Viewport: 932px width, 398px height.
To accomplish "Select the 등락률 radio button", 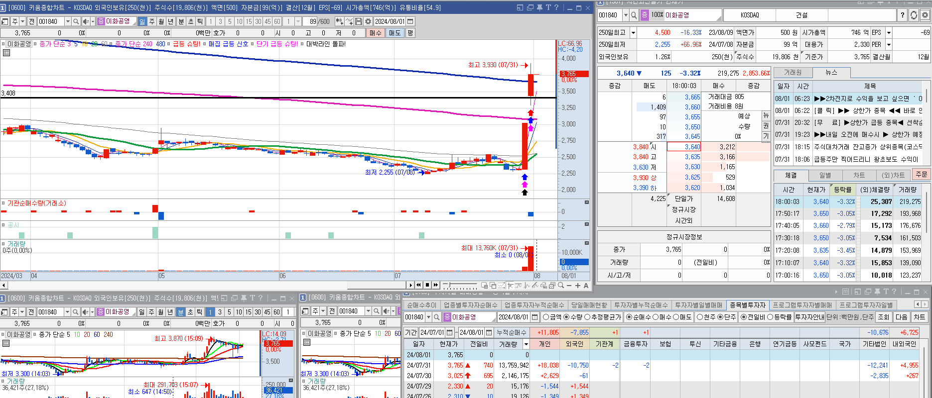I will [770, 317].
